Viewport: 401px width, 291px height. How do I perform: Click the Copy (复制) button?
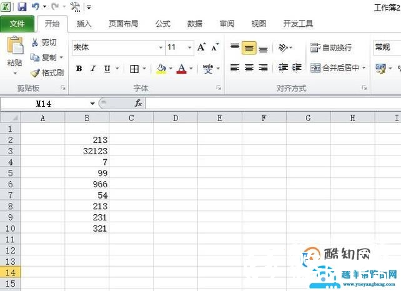[43, 57]
